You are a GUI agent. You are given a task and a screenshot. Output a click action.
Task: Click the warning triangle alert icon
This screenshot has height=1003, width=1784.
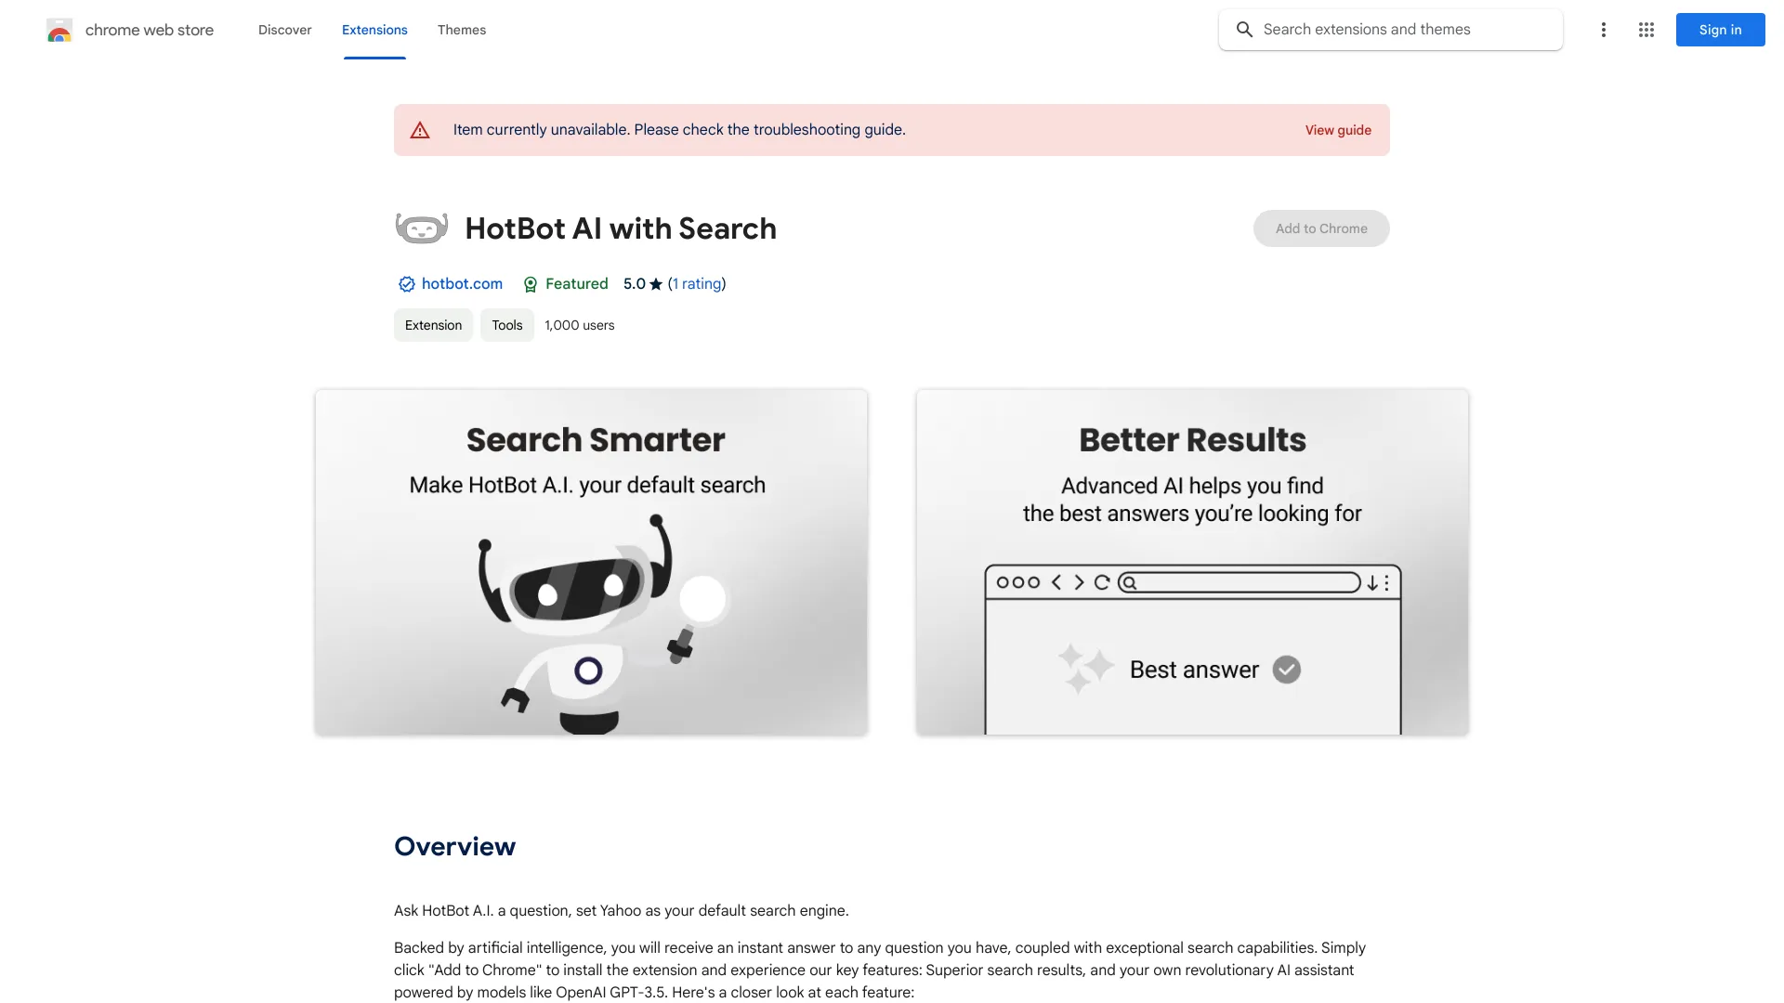tap(418, 130)
